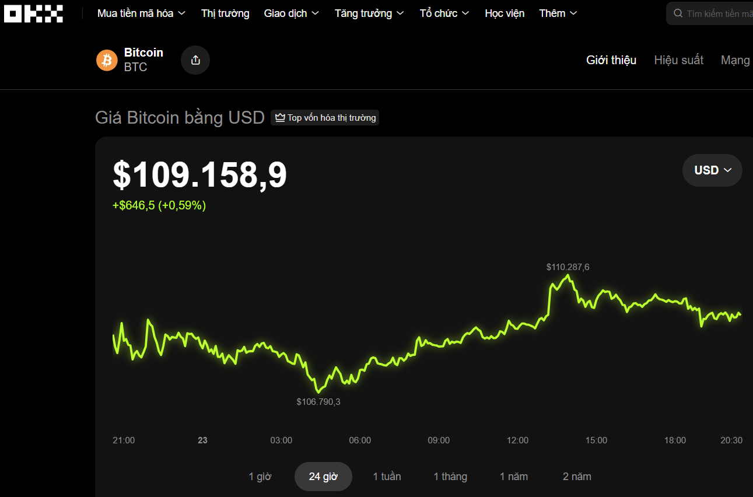753x497 pixels.
Task: Click the OKX logo
Action: pos(33,13)
